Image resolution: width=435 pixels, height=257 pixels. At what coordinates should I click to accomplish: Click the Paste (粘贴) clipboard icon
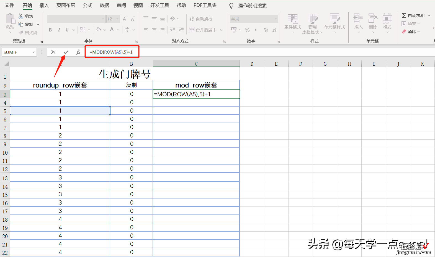[10, 19]
